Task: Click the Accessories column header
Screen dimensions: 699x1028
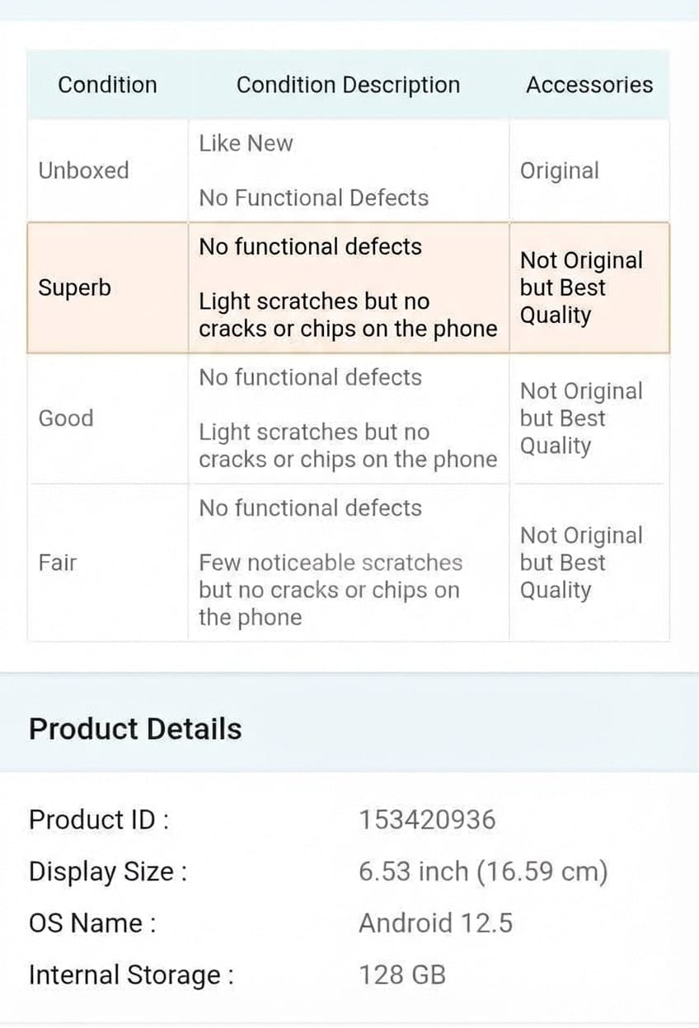Action: pyautogui.click(x=589, y=85)
